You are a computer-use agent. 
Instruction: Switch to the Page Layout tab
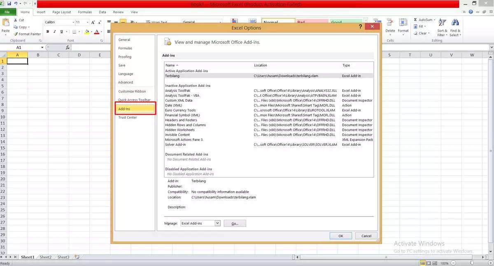pos(61,12)
